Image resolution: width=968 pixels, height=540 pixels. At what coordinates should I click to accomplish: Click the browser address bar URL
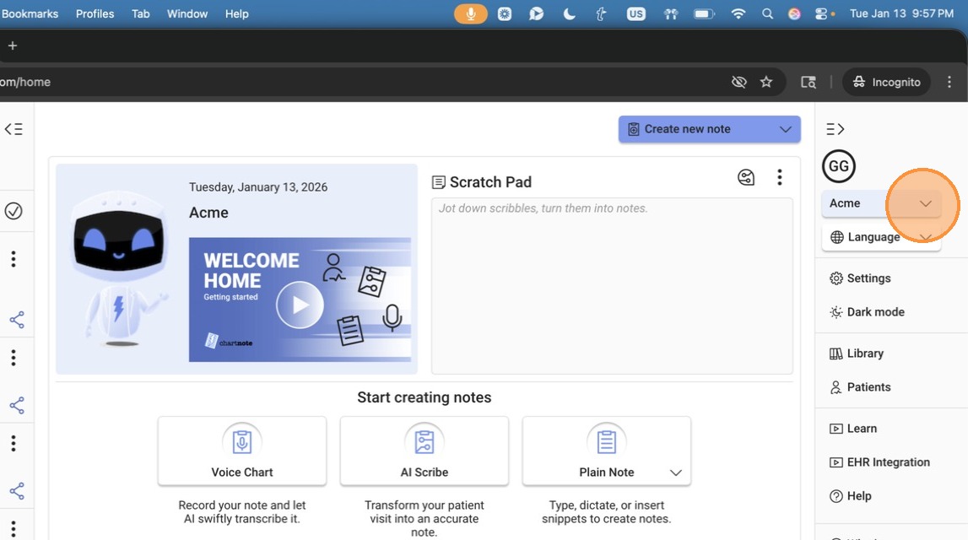coord(25,82)
